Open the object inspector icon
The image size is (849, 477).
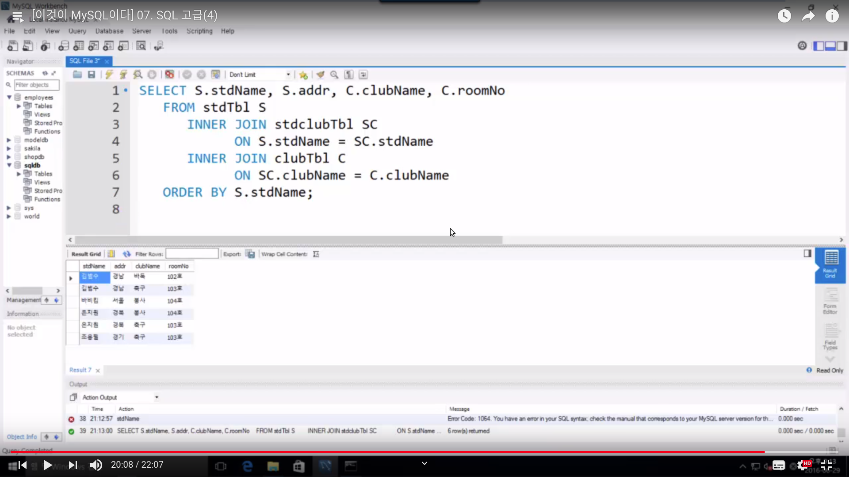[x=45, y=45]
